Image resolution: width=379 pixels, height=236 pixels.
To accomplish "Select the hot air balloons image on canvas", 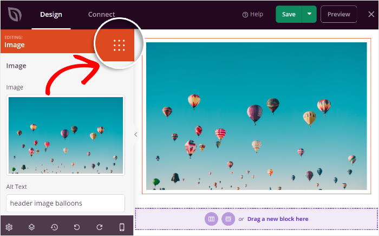I will coord(256,116).
